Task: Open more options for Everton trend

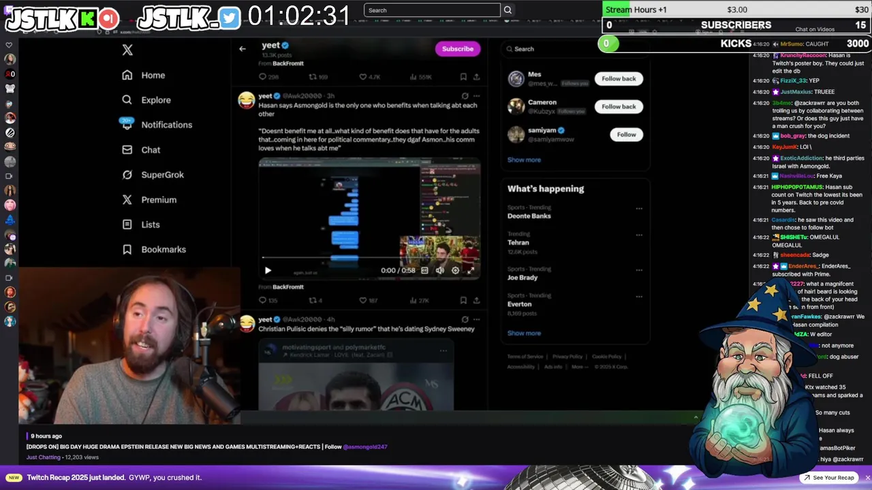Action: pyautogui.click(x=639, y=297)
